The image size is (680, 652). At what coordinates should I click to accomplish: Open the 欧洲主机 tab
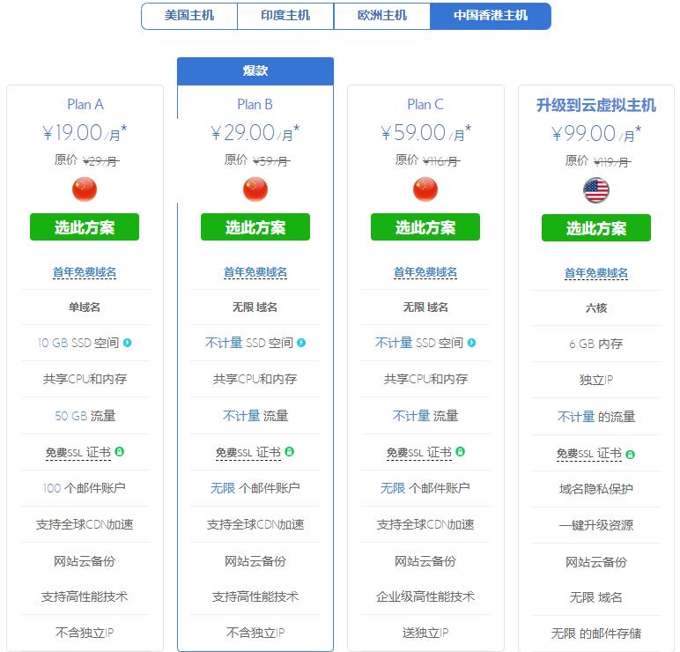382,16
